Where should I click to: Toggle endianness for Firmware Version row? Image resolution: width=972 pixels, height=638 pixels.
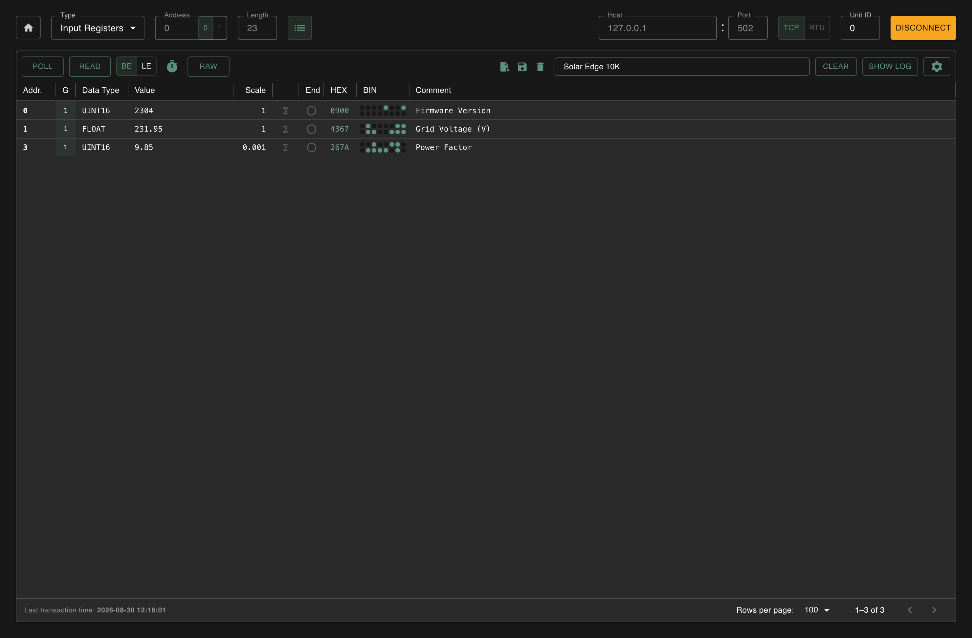(311, 111)
